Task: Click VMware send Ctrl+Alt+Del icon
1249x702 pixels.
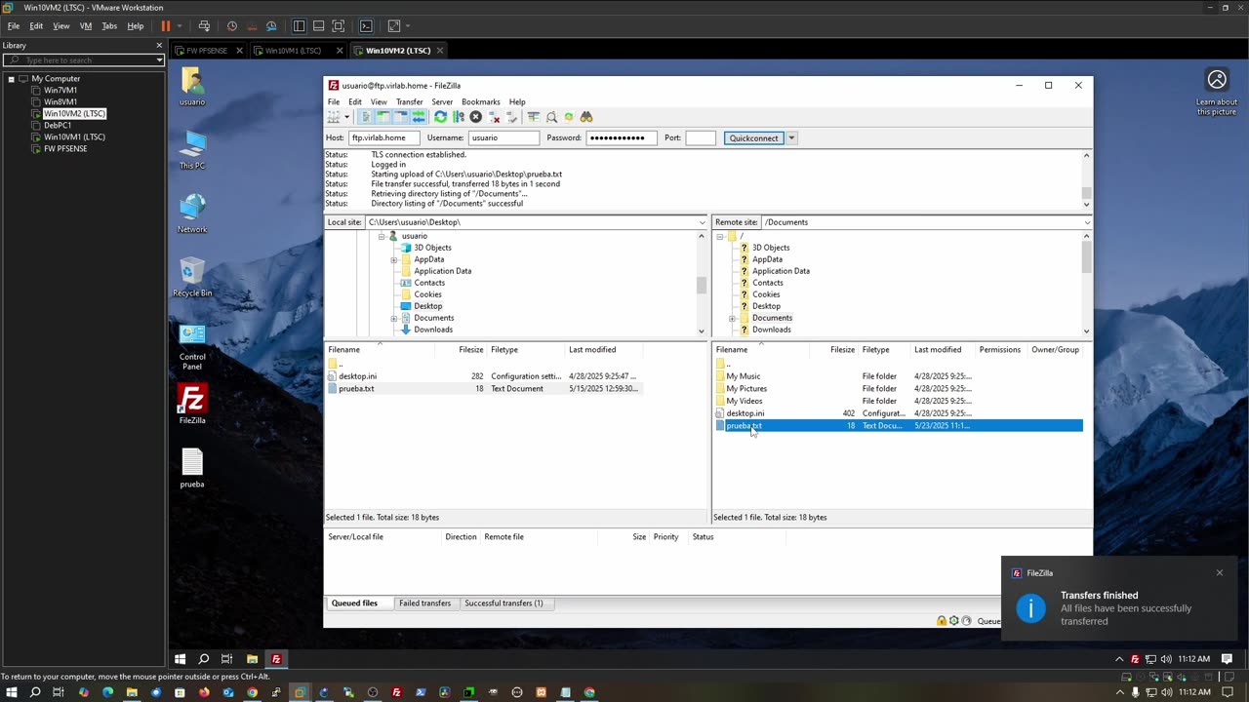Action: click(x=204, y=26)
